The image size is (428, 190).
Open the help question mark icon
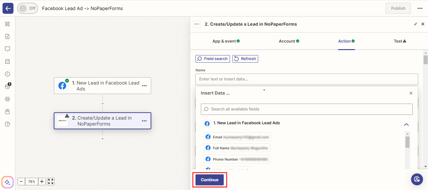(8, 124)
